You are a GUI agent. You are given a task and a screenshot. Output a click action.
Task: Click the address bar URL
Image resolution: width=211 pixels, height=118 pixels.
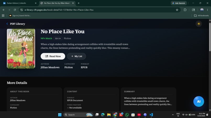[59, 10]
